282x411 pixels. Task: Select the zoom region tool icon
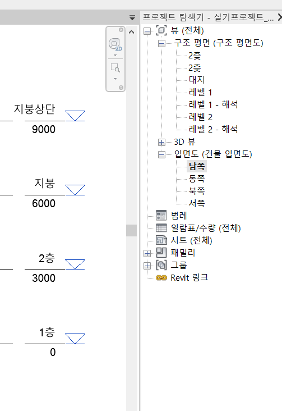115,67
